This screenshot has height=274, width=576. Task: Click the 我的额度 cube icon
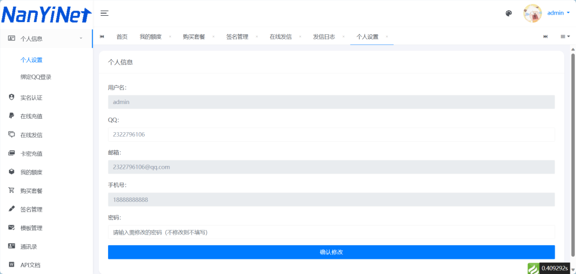[x=11, y=172]
